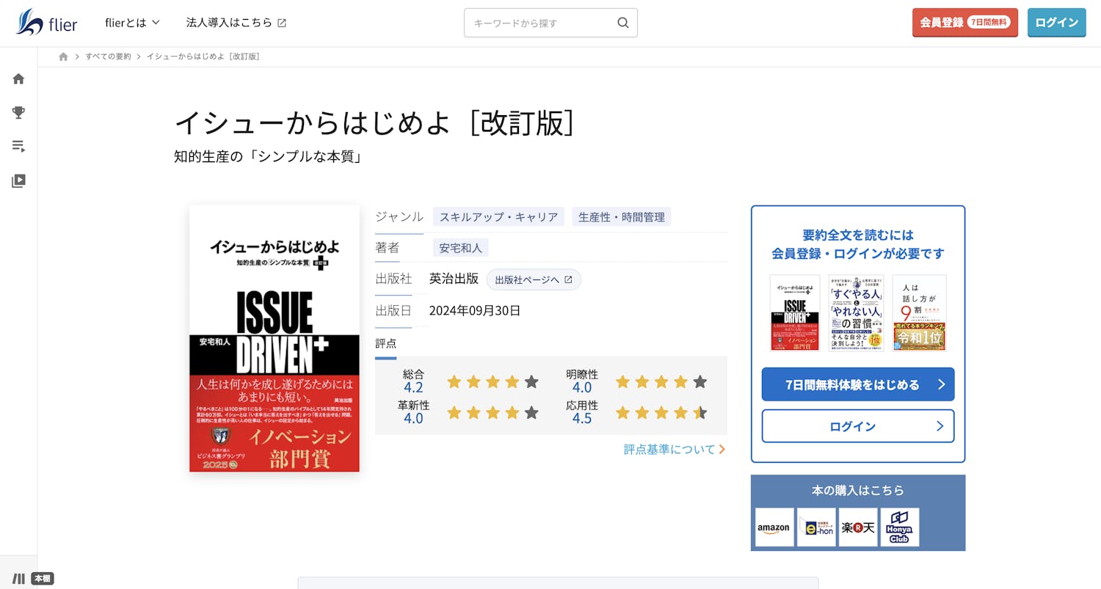The image size is (1101, 589).
Task: Open the Rakuten purchase link
Action: pos(858,527)
